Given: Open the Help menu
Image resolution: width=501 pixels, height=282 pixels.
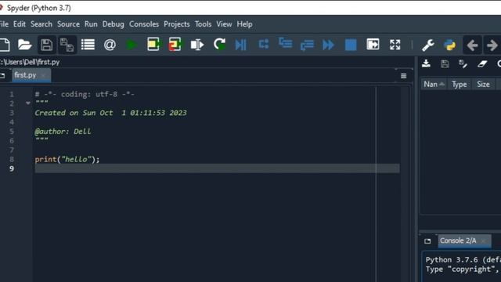Looking at the screenshot, I should click(x=244, y=24).
